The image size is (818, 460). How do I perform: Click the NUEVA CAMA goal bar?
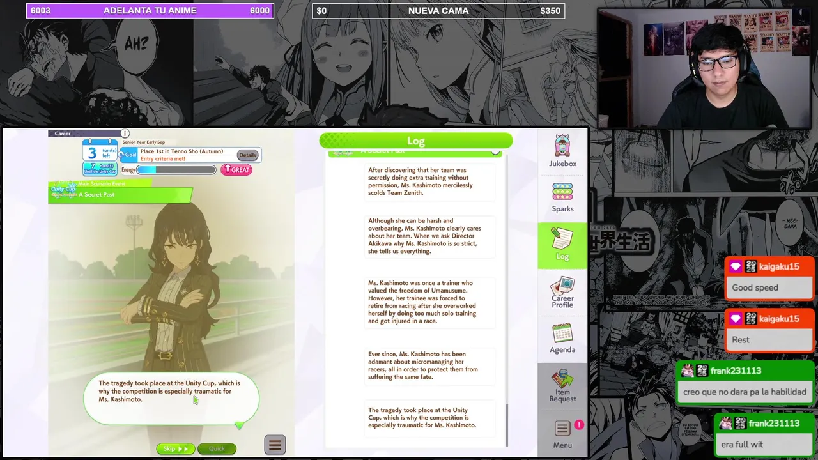point(438,10)
